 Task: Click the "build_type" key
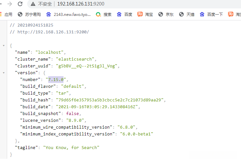click(x=35, y=93)
